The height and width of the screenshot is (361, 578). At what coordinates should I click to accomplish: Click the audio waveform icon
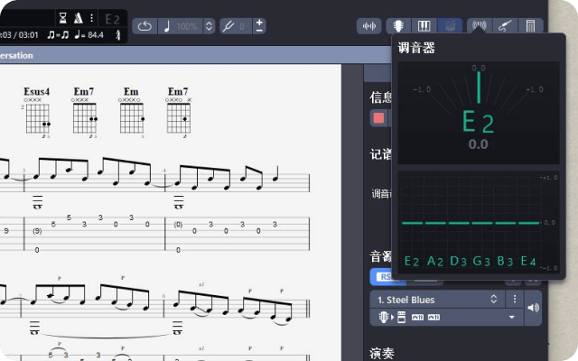click(368, 26)
